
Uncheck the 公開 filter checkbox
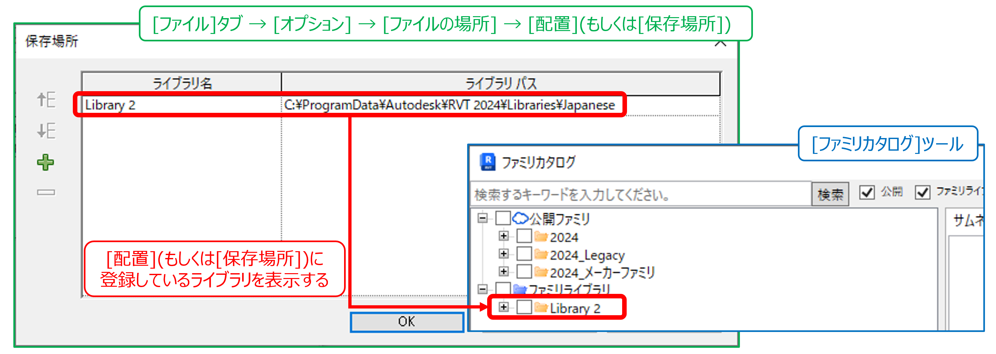(x=867, y=192)
